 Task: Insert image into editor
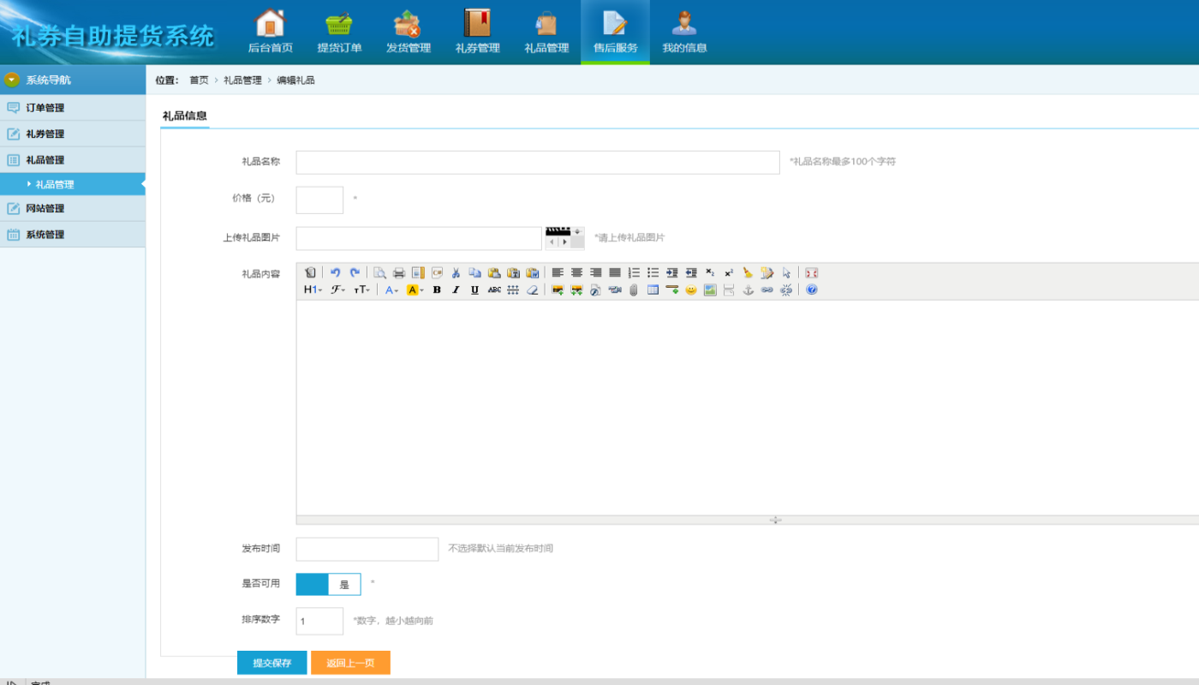(558, 290)
